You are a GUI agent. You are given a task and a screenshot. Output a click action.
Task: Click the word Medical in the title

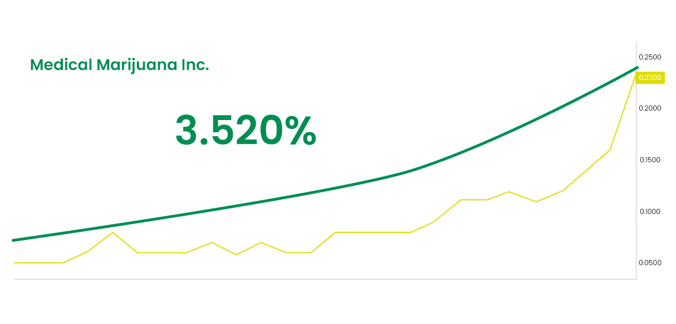click(61, 65)
